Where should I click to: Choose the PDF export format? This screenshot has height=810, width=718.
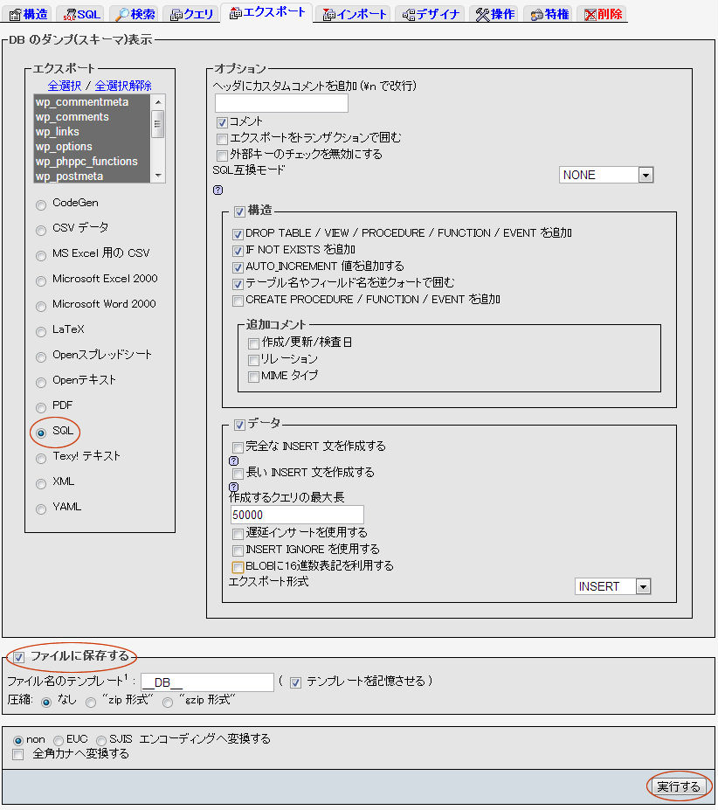(x=41, y=407)
